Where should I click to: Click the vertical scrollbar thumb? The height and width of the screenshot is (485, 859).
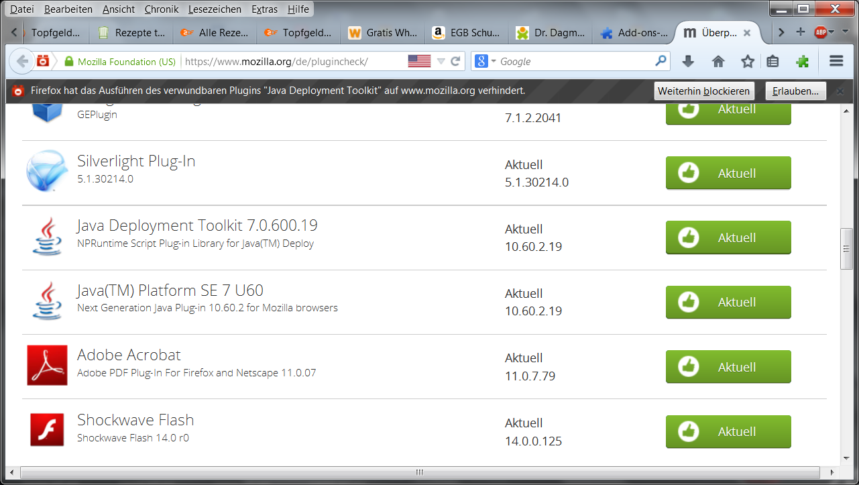pyautogui.click(x=847, y=248)
